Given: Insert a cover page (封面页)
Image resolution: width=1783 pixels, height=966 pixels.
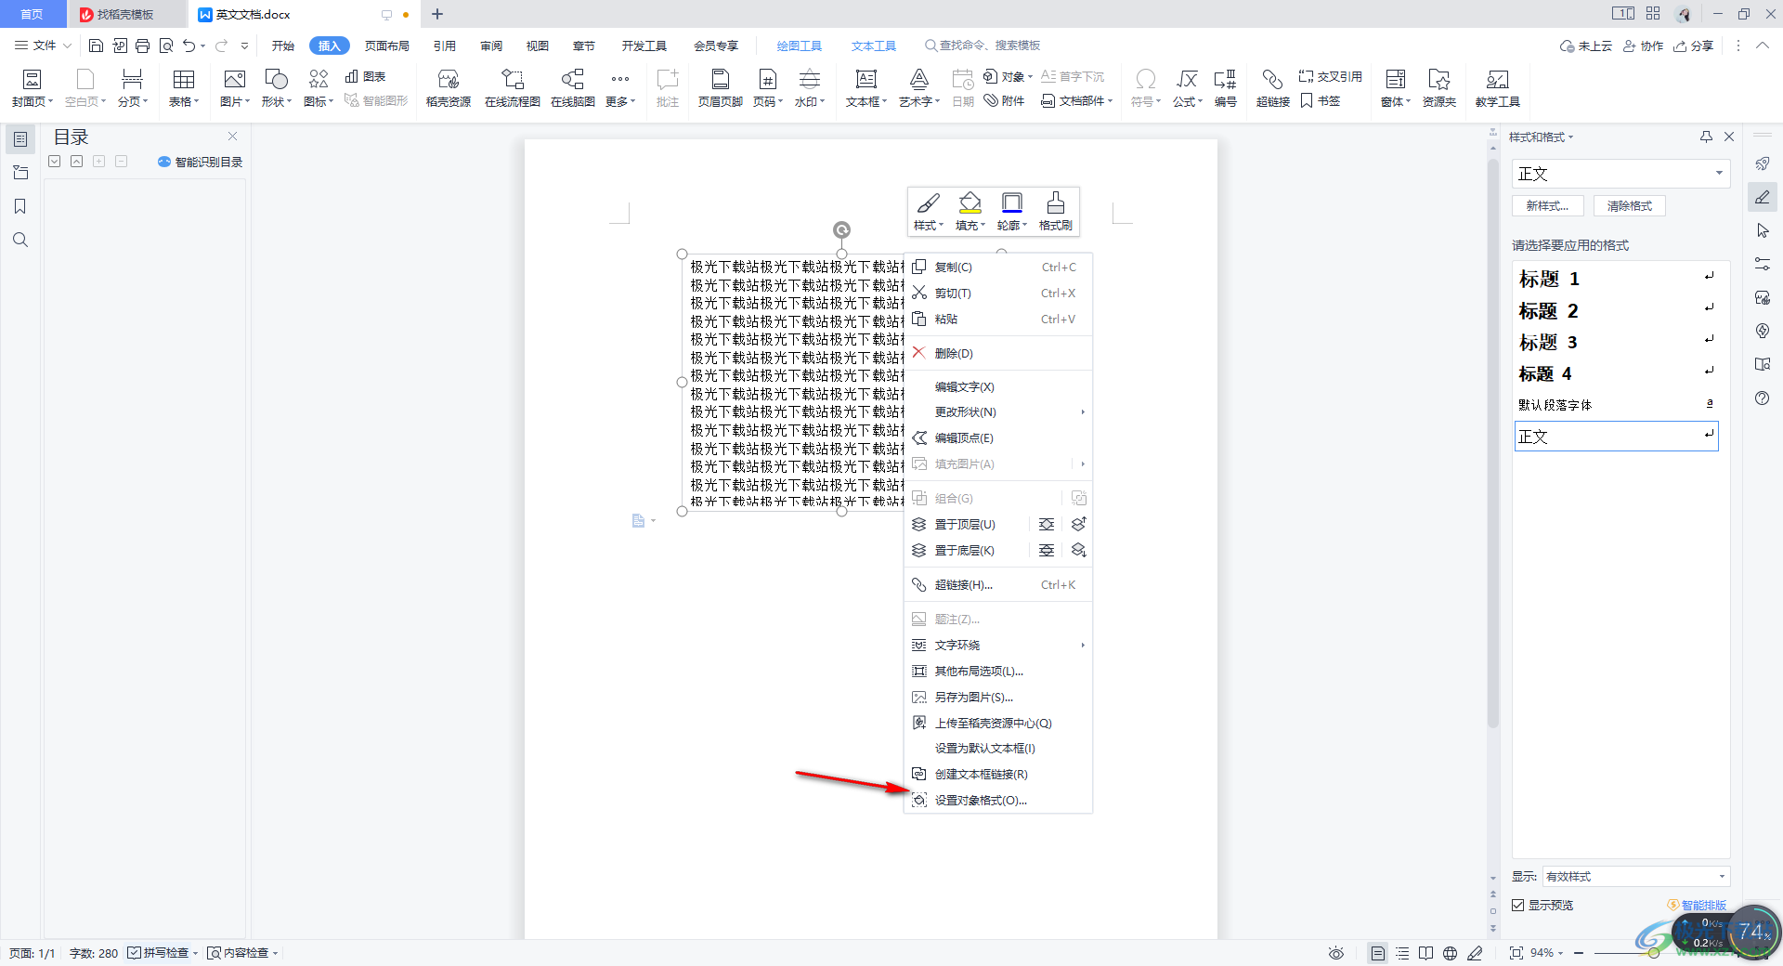Looking at the screenshot, I should (x=32, y=88).
